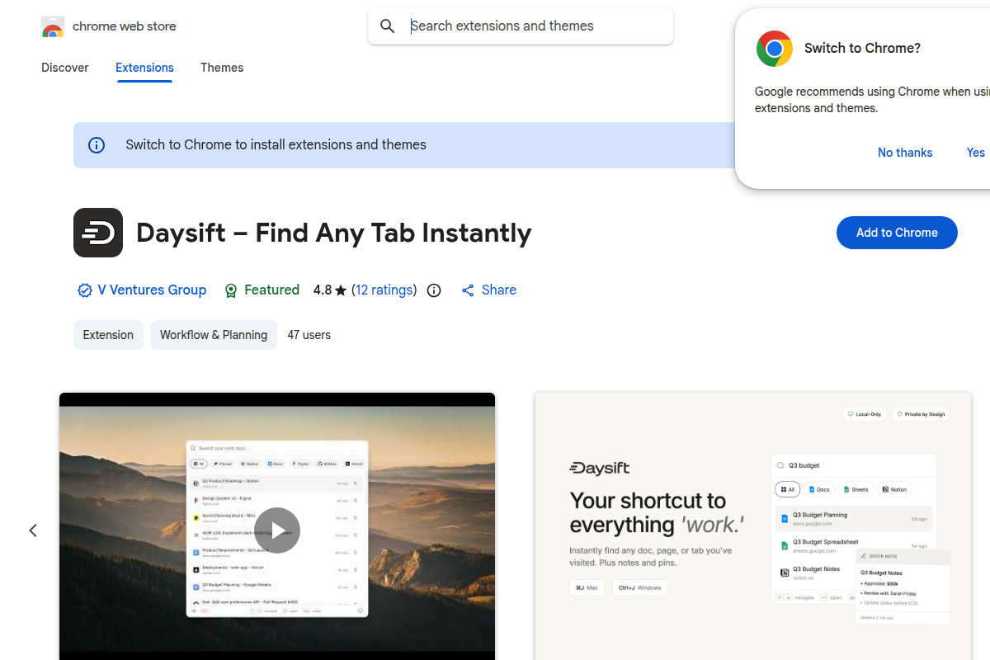The width and height of the screenshot is (990, 660).
Task: Click the verified publisher badge icon
Action: 84,290
